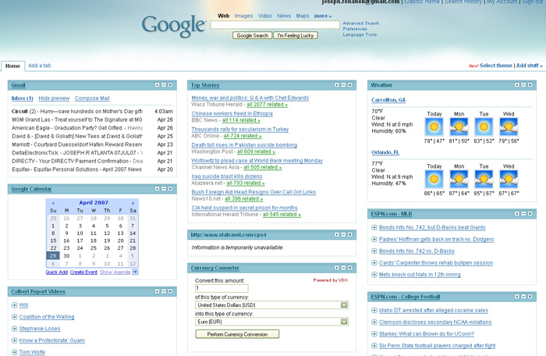Click the Hide preview link in Gmail

tap(54, 98)
